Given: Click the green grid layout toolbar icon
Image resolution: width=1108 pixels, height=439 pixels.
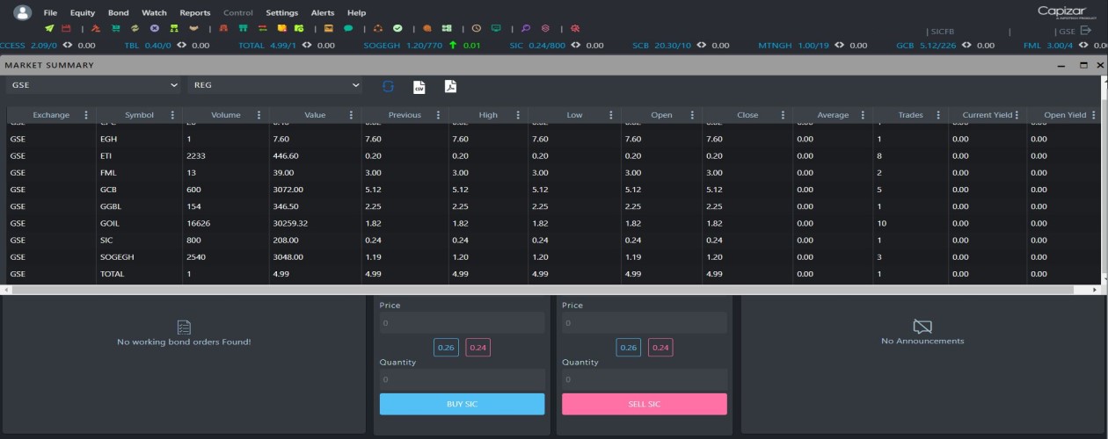Looking at the screenshot, I should (x=447, y=28).
